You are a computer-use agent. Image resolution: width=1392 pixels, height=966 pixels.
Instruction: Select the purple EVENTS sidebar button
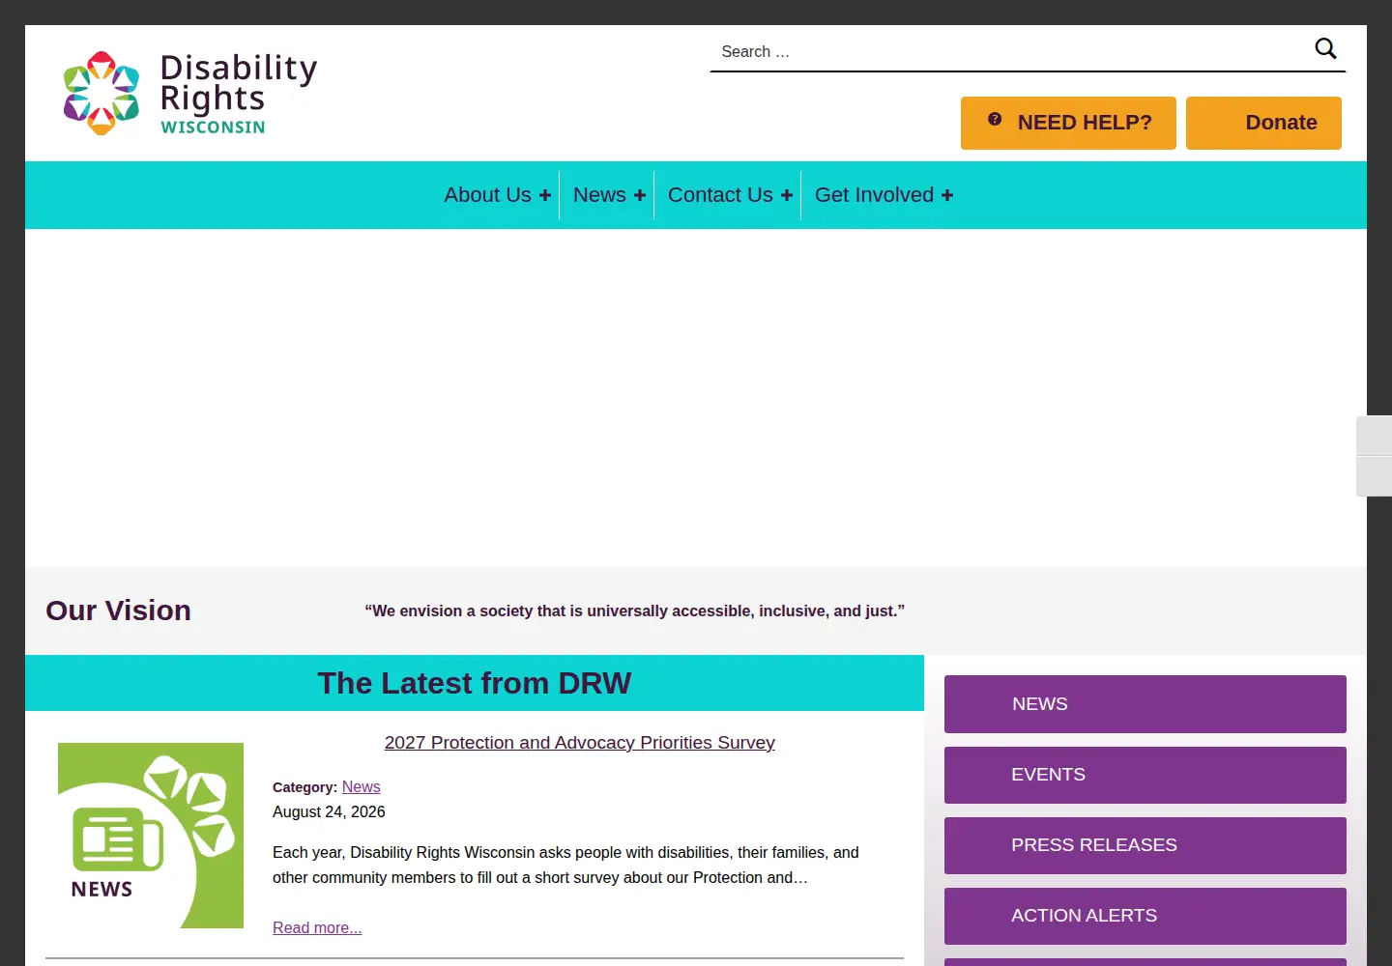click(x=1145, y=775)
